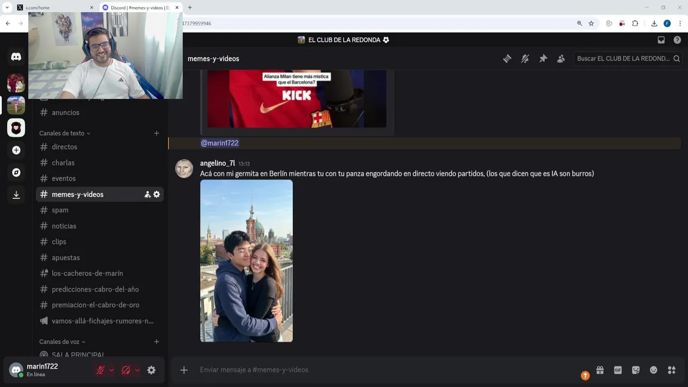
Task: Open angelino_7l's avatar in the message
Action: click(x=184, y=168)
